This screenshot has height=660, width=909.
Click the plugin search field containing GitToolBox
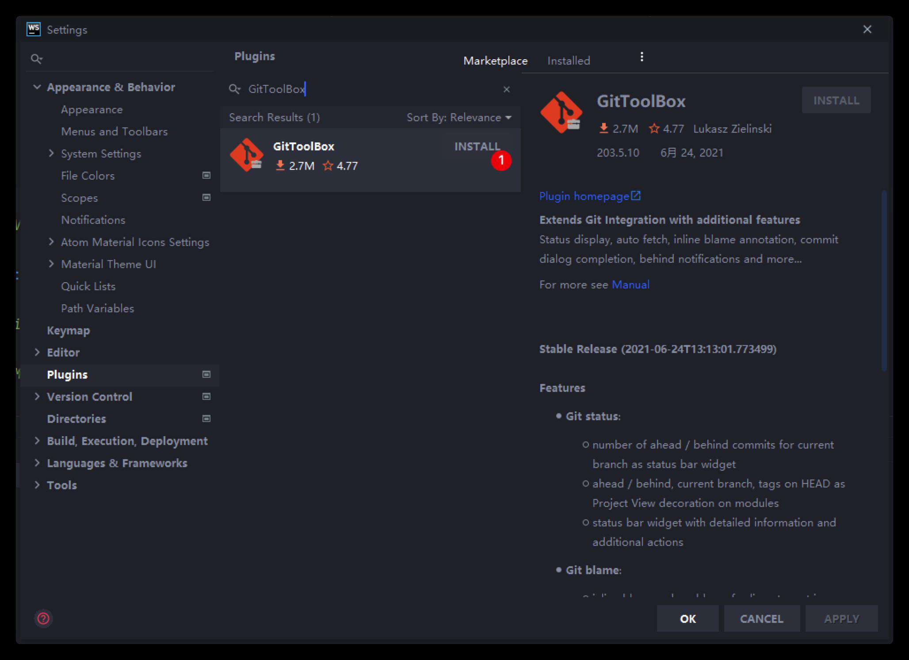click(371, 89)
